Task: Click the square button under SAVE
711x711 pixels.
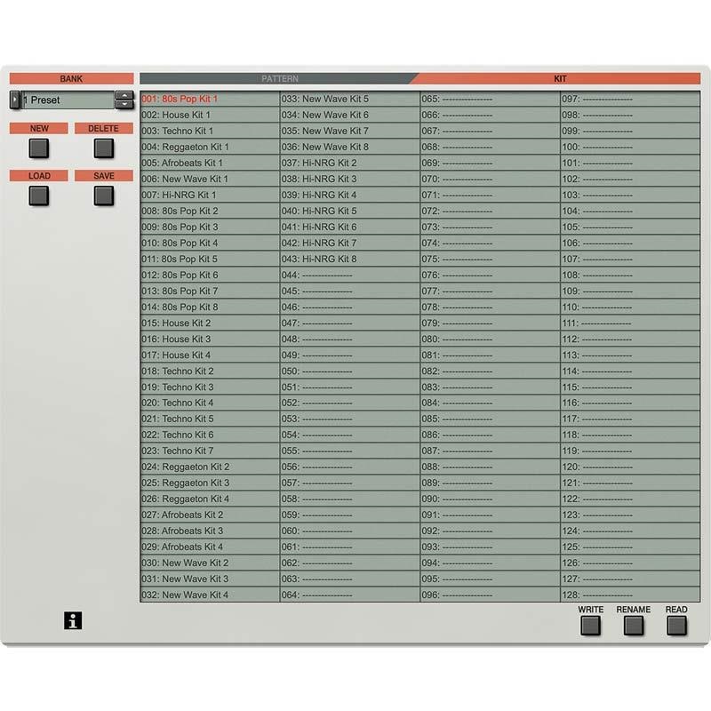Action: coord(104,196)
